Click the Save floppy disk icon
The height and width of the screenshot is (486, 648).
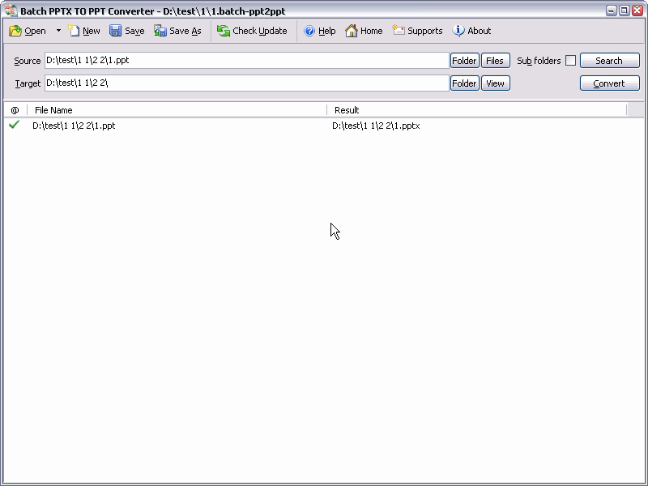tap(115, 31)
